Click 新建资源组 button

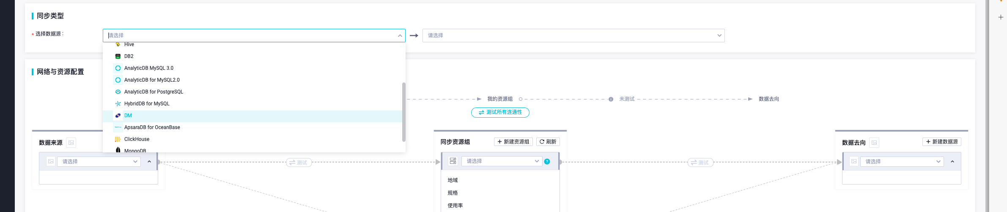513,142
